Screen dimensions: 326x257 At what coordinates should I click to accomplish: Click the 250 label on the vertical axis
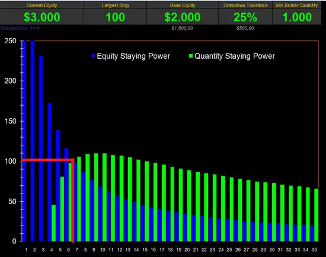[10, 40]
